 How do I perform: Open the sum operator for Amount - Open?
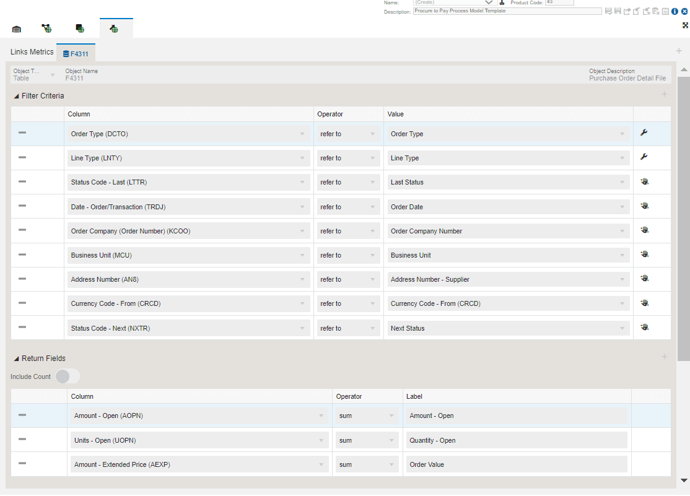(367, 416)
